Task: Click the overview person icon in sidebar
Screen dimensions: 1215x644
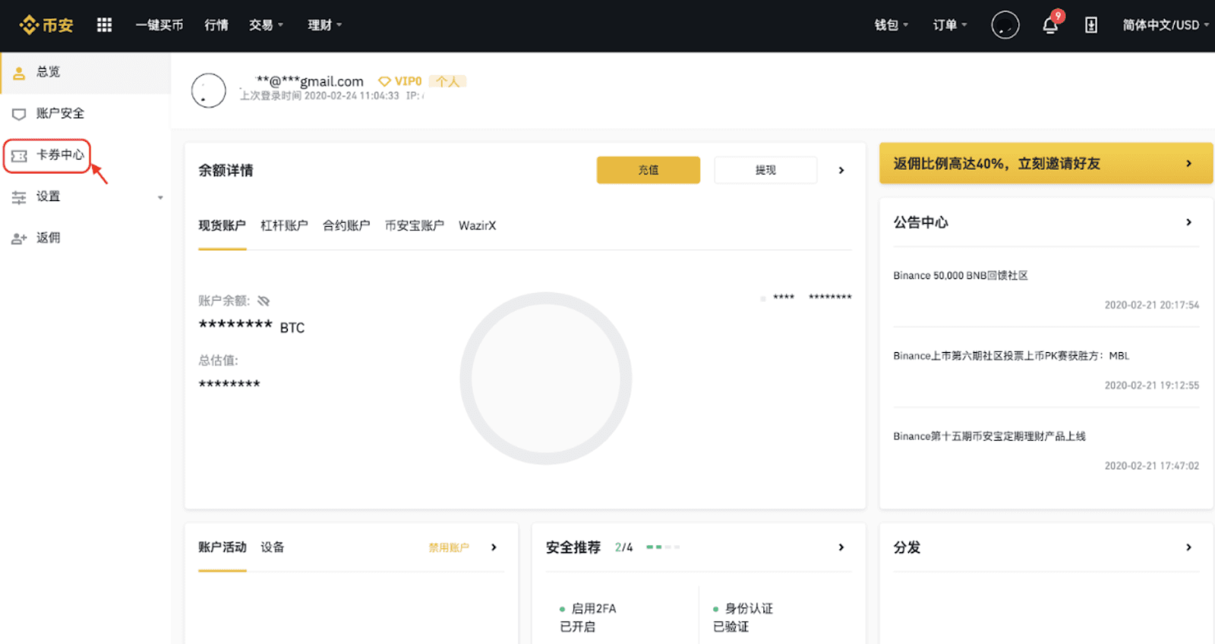Action: 19,73
